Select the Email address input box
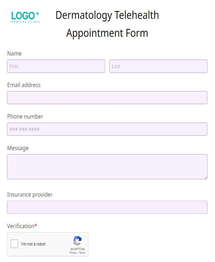 click(x=107, y=98)
